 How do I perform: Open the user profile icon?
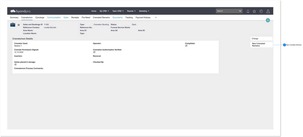pos(268,11)
